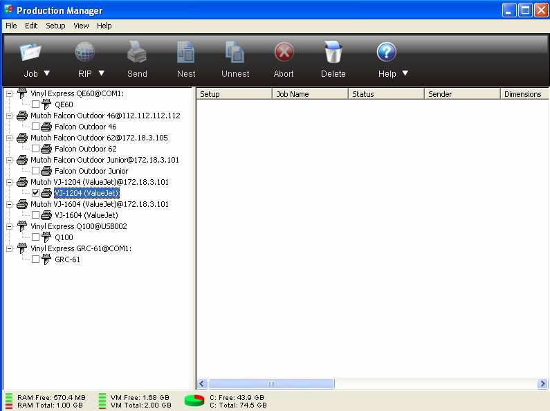Click the Send printer icon

tap(137, 52)
